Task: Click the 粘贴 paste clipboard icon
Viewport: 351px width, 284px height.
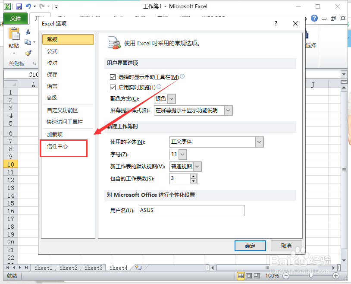Action: point(14,34)
